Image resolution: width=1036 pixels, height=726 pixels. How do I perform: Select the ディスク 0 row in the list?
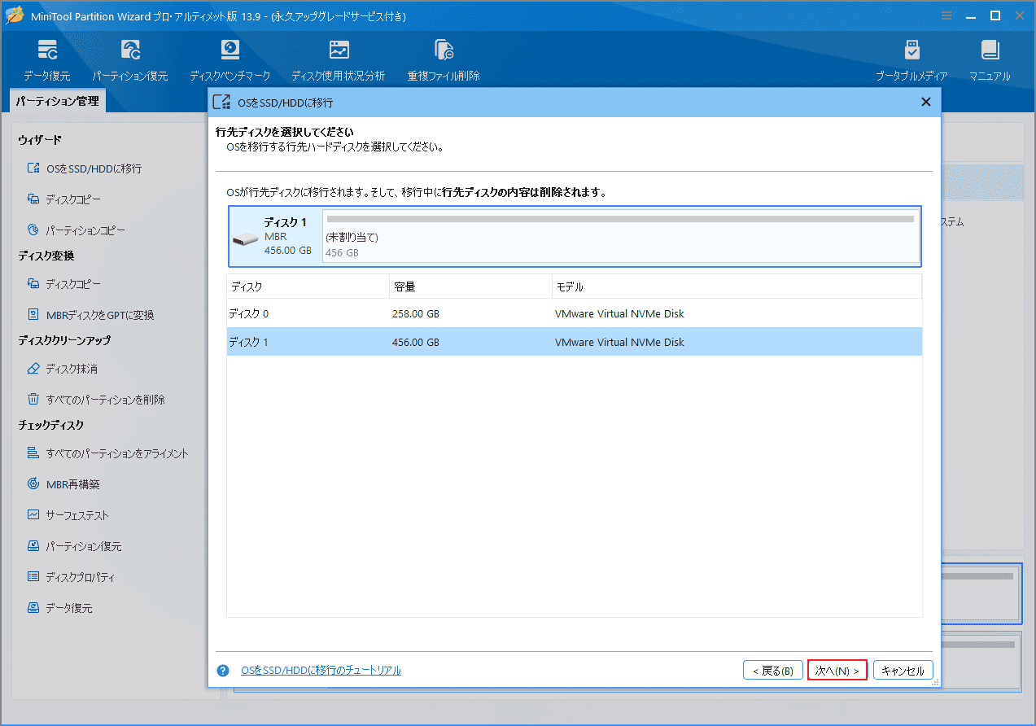click(574, 313)
